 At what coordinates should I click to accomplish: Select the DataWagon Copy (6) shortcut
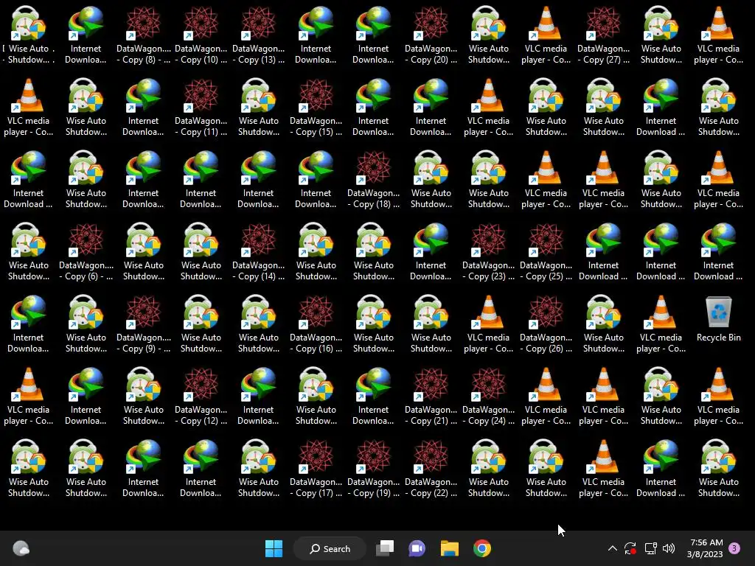click(86, 252)
